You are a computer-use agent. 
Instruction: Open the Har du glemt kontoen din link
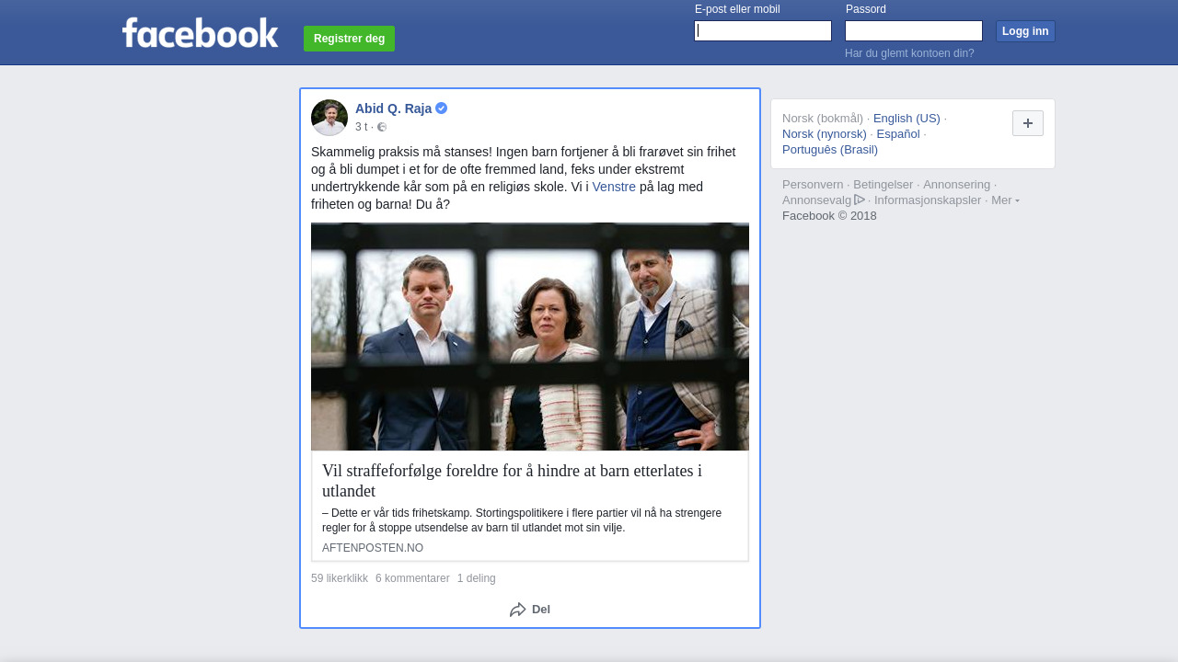(x=909, y=53)
